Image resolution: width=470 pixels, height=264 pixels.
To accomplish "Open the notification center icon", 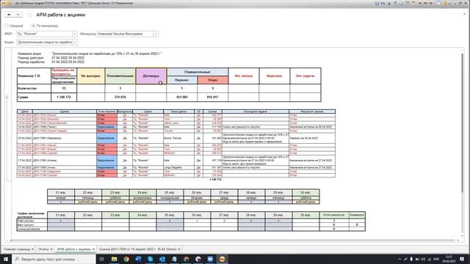I will pos(462,259).
